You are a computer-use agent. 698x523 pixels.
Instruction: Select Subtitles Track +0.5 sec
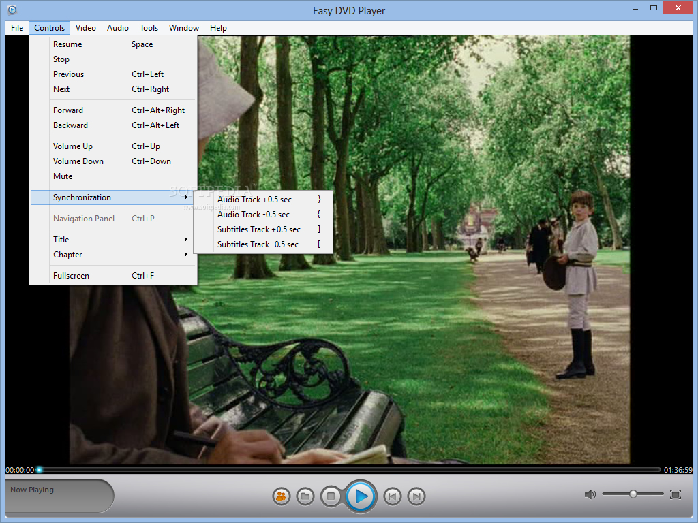(x=263, y=229)
